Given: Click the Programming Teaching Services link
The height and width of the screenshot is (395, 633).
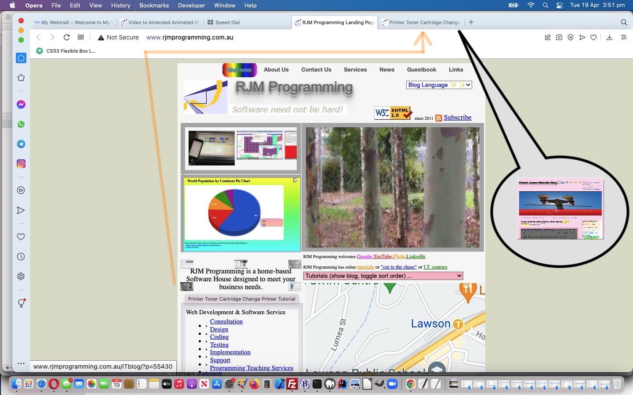Looking at the screenshot, I should pyautogui.click(x=251, y=368).
